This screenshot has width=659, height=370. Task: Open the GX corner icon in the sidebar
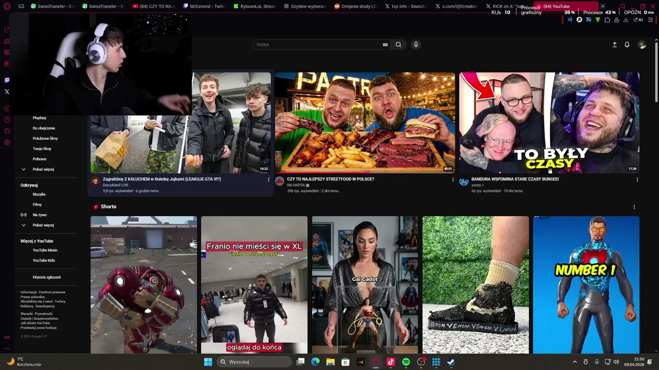[7, 338]
